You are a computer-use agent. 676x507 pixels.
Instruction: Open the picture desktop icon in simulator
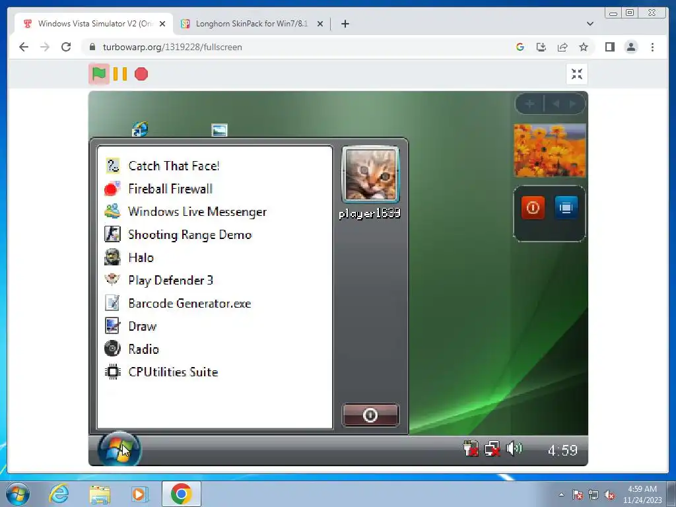pyautogui.click(x=219, y=130)
